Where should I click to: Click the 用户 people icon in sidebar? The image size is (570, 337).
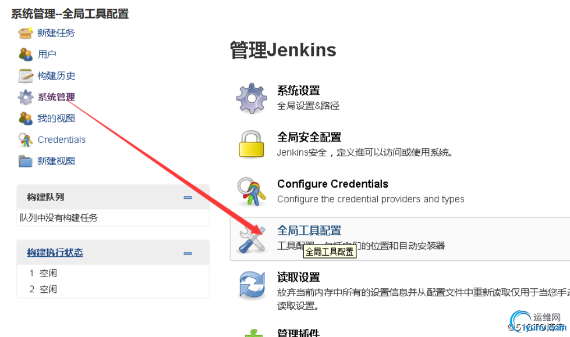coord(26,55)
